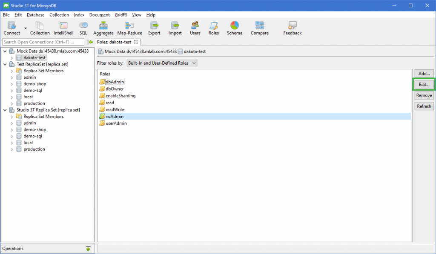The image size is (436, 254).
Task: Click the Map-Reduce toolbar icon
Action: (x=129, y=28)
